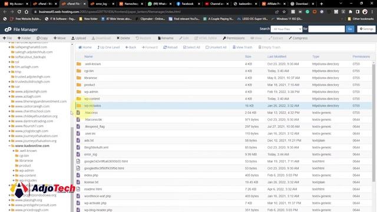Select the .well-known folder row

(x=224, y=64)
